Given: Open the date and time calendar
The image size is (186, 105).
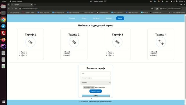Looking at the screenshot, I should [x=96, y=1].
